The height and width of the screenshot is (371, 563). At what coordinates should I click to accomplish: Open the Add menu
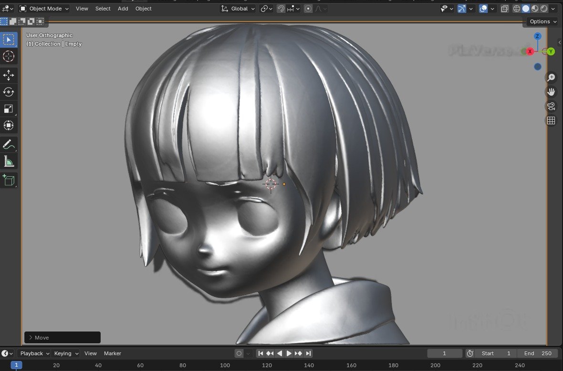123,9
